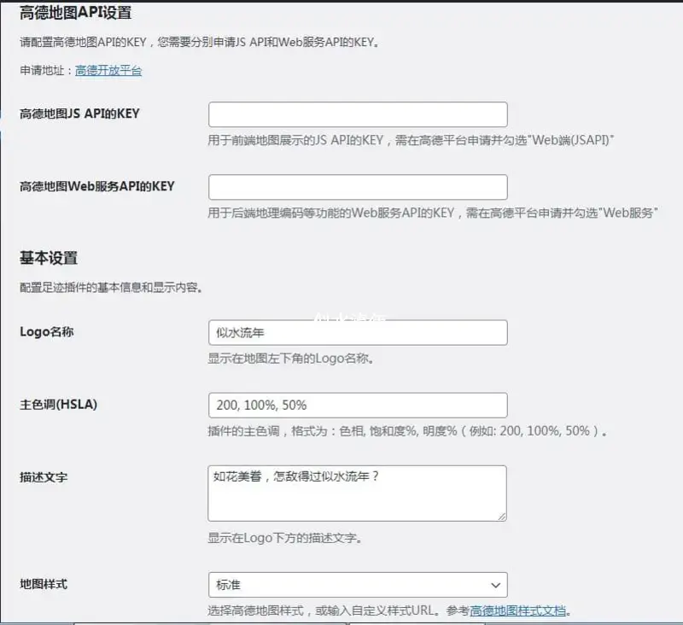683x625 pixels.
Task: Click the hint text 显示在Logo下方的描述文字
Action: point(285,538)
